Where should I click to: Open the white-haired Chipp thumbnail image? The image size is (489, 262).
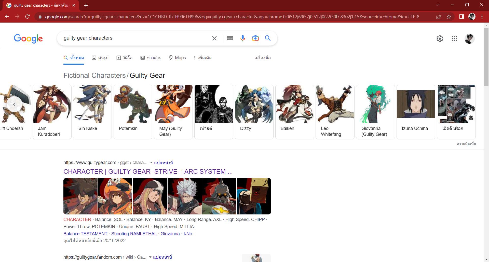point(185,196)
